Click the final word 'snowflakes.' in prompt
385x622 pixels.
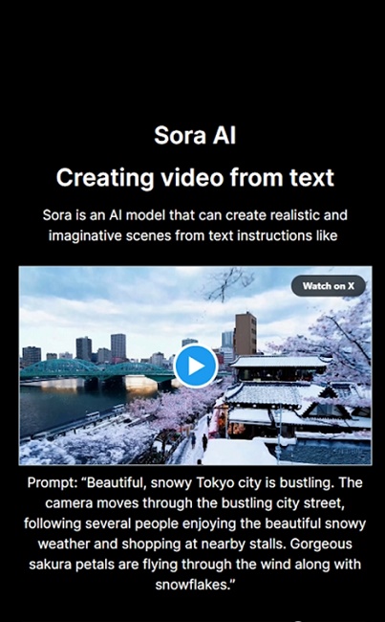tap(193, 585)
